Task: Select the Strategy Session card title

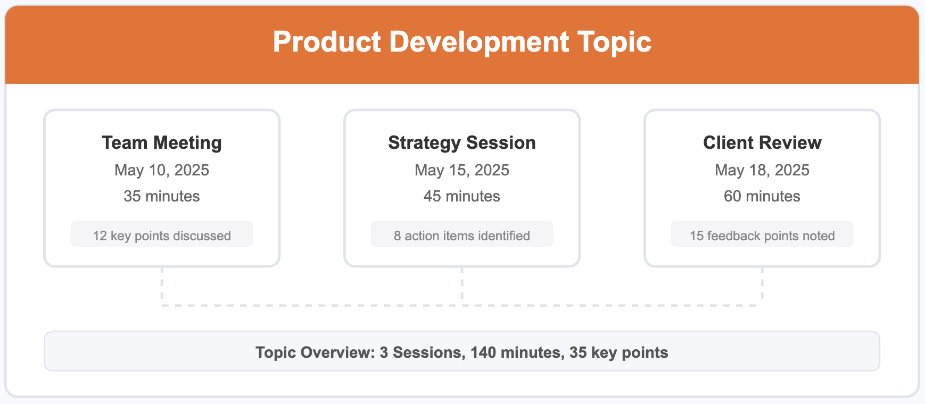Action: (462, 142)
